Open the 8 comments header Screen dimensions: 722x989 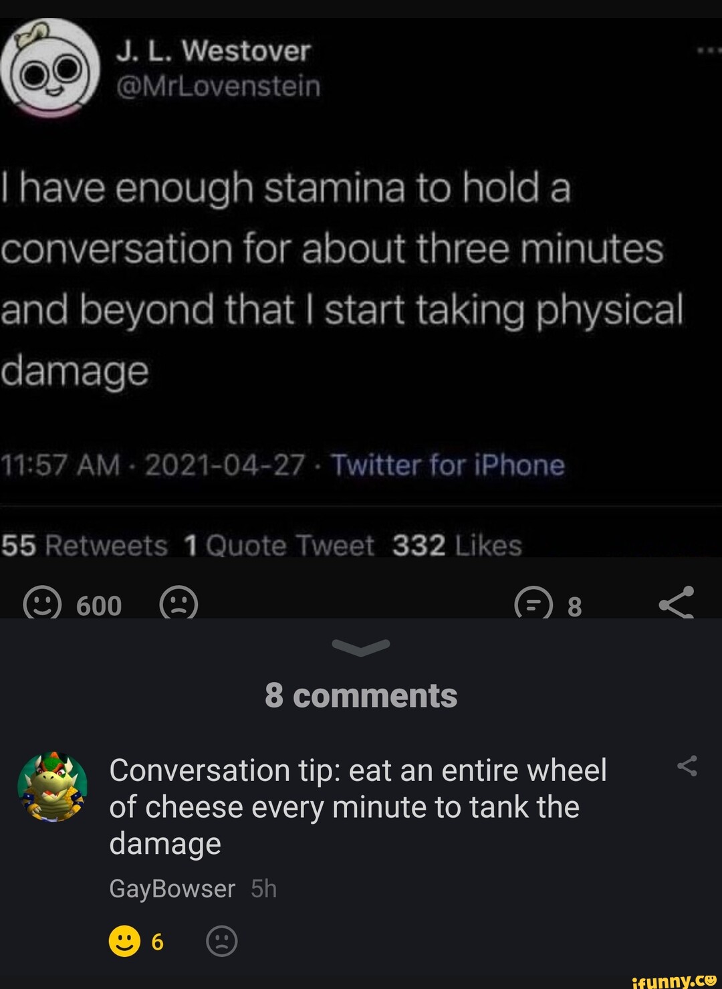(x=361, y=695)
